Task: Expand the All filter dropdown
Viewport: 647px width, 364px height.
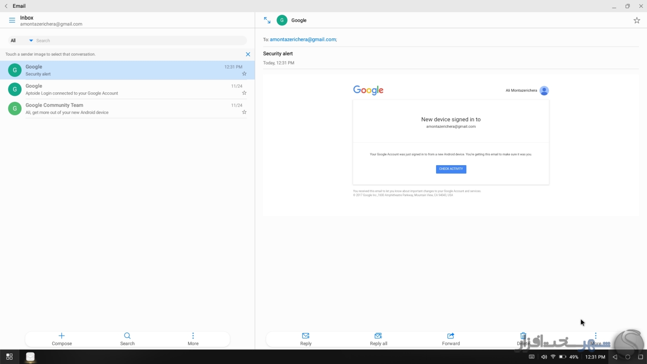Action: pos(22,41)
